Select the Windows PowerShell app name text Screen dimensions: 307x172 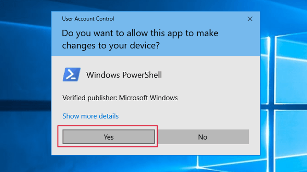coord(124,75)
